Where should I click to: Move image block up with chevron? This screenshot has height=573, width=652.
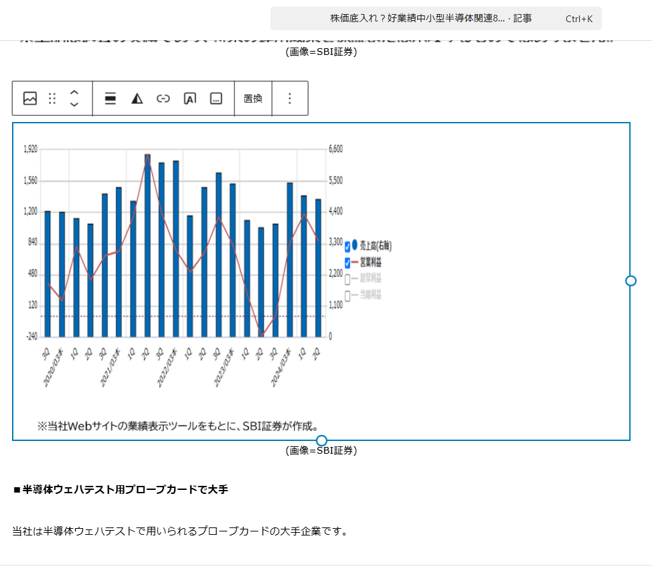tap(74, 92)
